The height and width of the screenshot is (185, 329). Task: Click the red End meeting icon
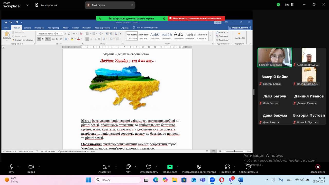pos(318,167)
